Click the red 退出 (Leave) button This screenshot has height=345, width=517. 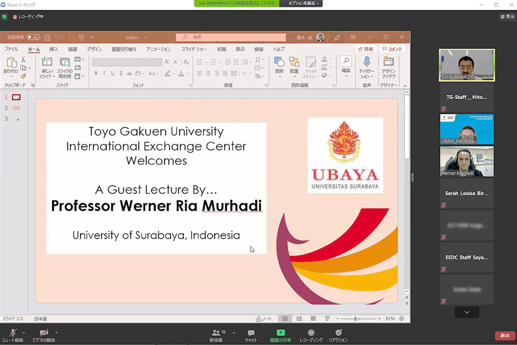tap(505, 335)
